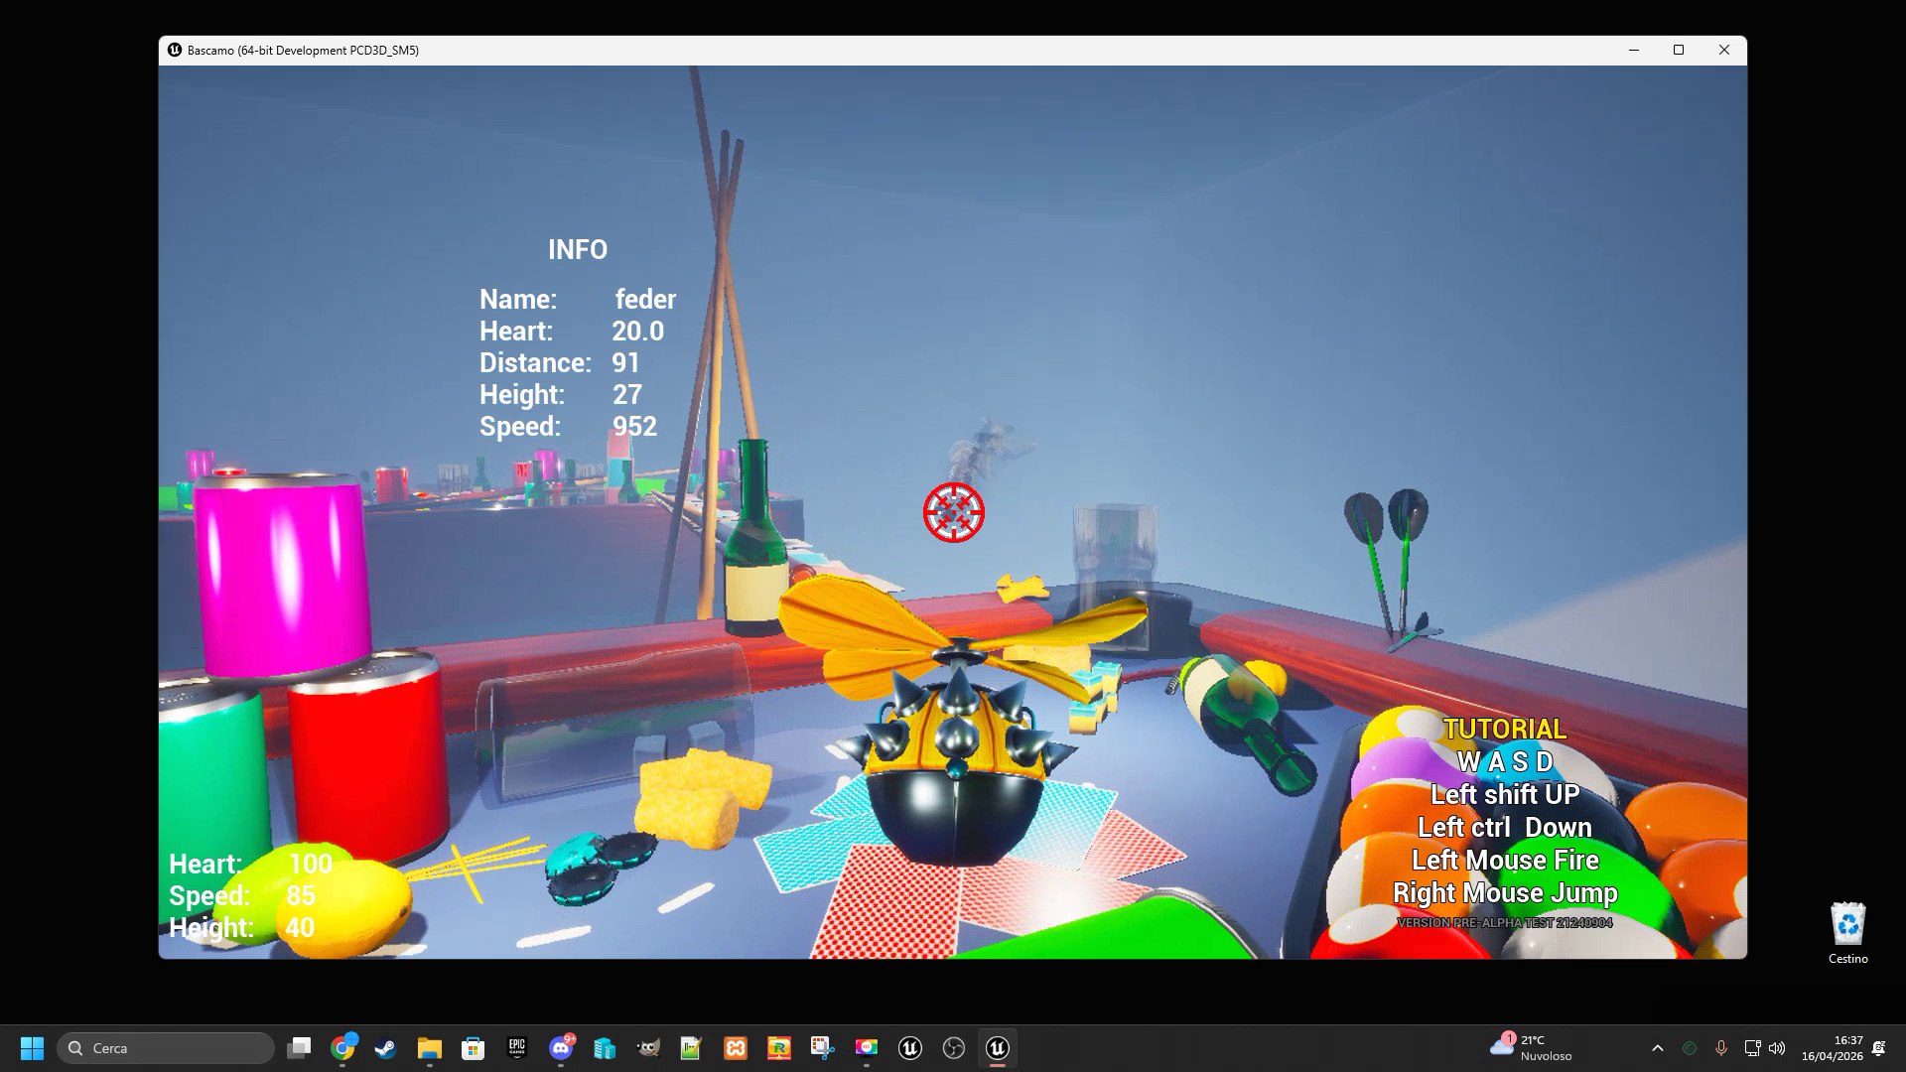The height and width of the screenshot is (1072, 1906).
Task: Open Discord with the 9+ badge
Action: pos(561,1048)
